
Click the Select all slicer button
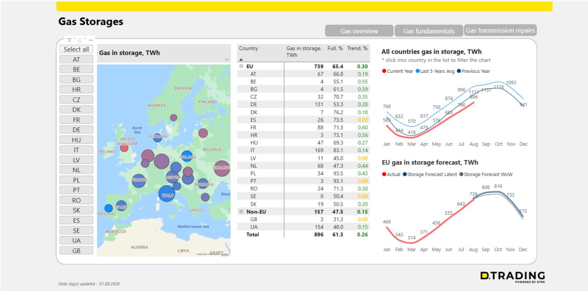coord(76,49)
